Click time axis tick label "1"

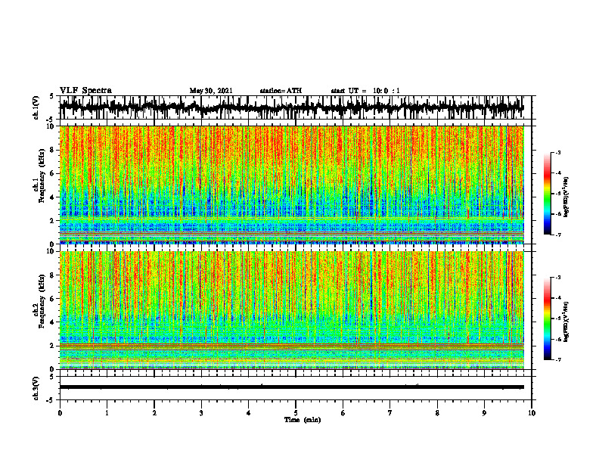point(107,413)
